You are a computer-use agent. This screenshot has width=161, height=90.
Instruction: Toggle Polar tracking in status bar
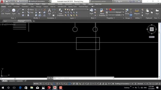click(x=57, y=84)
